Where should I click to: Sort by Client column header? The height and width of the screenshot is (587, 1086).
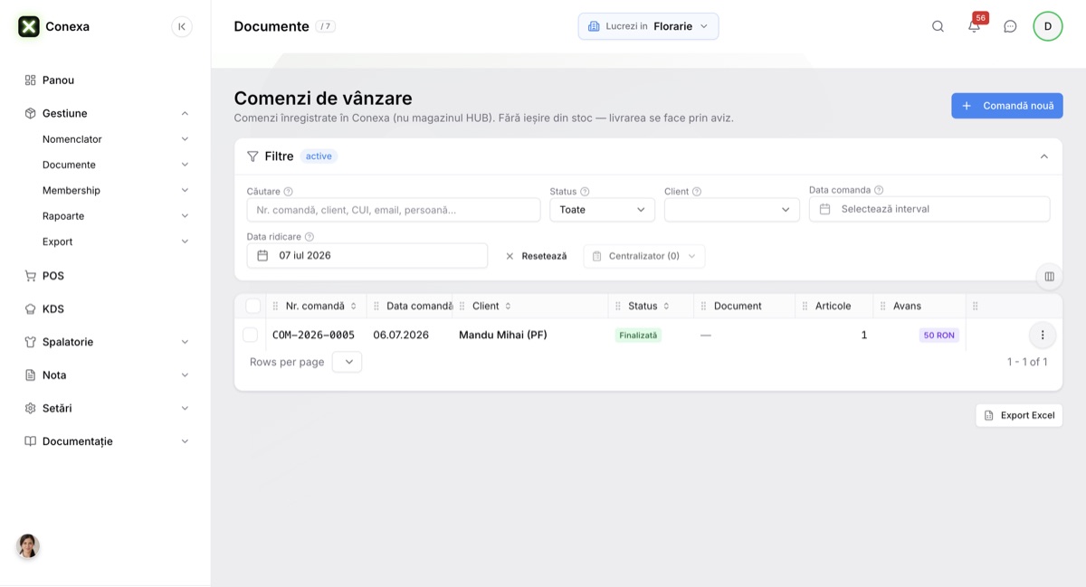pyautogui.click(x=492, y=307)
